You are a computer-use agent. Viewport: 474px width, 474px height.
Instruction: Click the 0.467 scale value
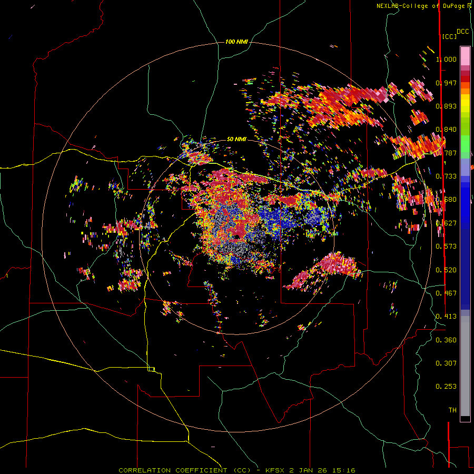click(x=446, y=293)
